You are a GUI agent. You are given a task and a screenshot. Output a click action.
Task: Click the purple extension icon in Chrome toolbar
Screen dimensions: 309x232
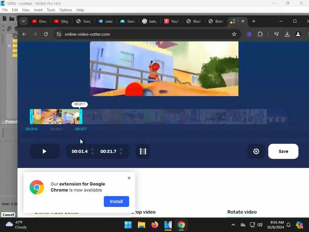(249, 34)
